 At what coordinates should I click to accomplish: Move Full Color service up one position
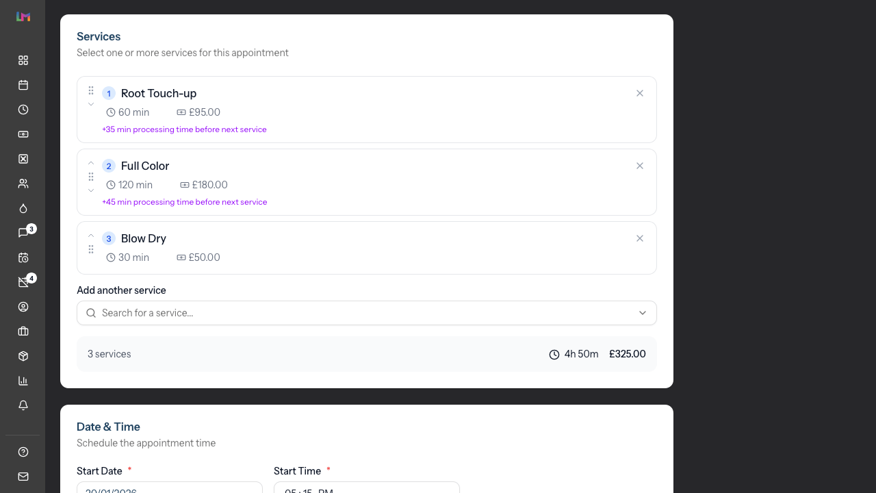click(91, 163)
